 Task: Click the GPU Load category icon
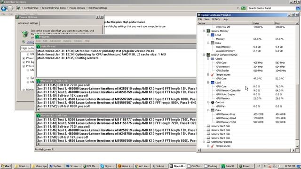pyautogui.click(x=213, y=83)
